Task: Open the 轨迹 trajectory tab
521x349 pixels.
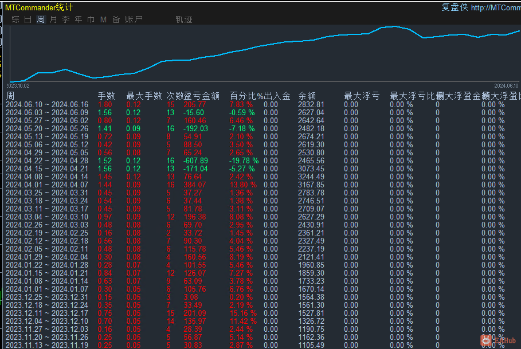Action: pos(184,19)
